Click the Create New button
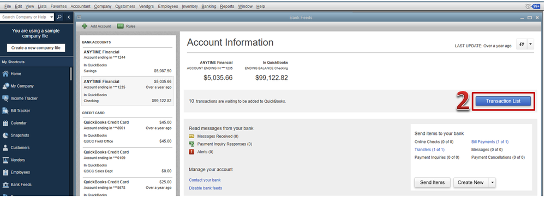 (471, 182)
